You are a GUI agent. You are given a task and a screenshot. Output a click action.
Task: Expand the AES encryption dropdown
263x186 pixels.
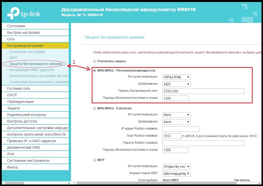pos(176,84)
